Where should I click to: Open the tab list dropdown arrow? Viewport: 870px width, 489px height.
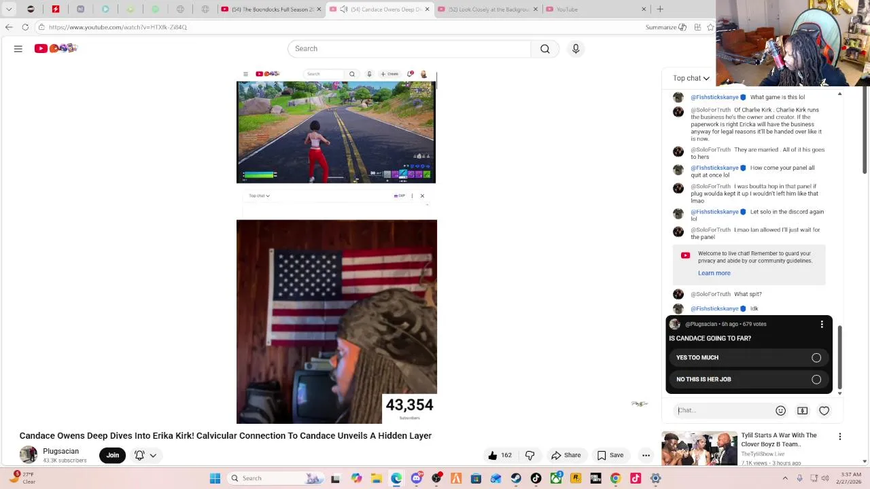(x=9, y=10)
